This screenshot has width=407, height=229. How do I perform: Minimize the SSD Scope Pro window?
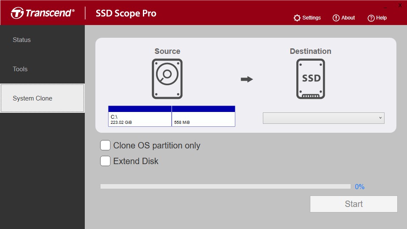385,8
